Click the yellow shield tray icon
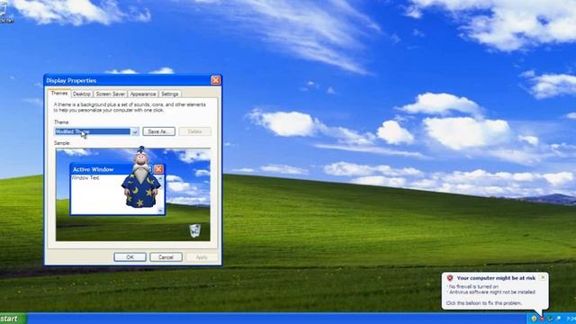Viewport: 576px width, 324px height. coord(534,319)
